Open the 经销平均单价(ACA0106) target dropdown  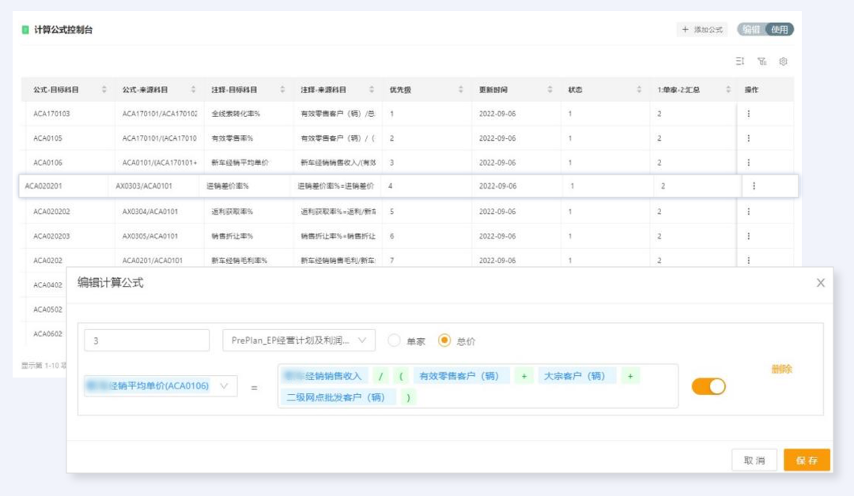coord(160,386)
